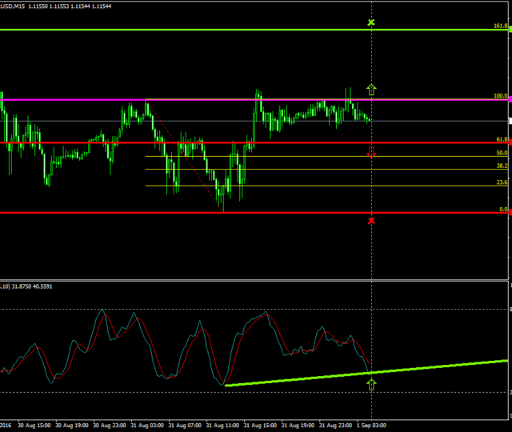
Task: Click the green X marker above the chart
Action: click(x=371, y=22)
